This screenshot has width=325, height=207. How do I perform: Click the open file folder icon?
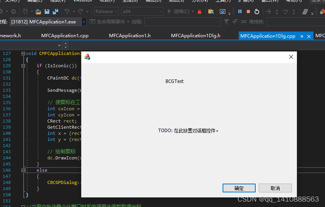tap(39, 12)
